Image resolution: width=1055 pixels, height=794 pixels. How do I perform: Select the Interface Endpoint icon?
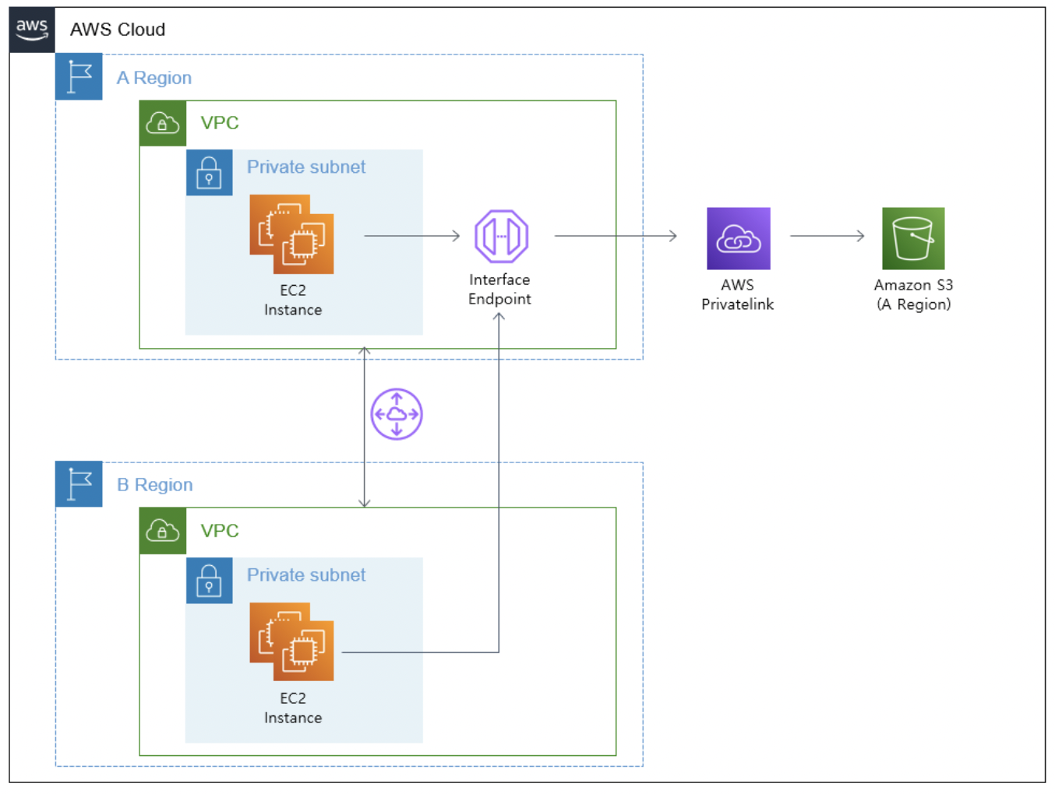(501, 236)
